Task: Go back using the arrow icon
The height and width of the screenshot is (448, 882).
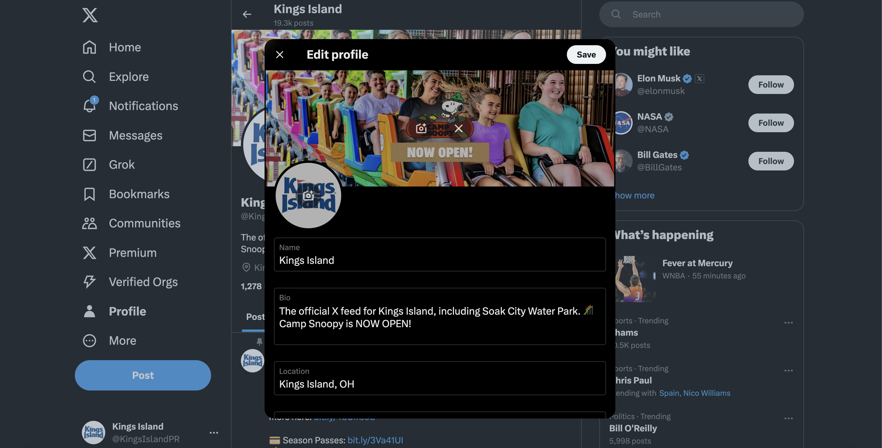Action: pos(247,14)
